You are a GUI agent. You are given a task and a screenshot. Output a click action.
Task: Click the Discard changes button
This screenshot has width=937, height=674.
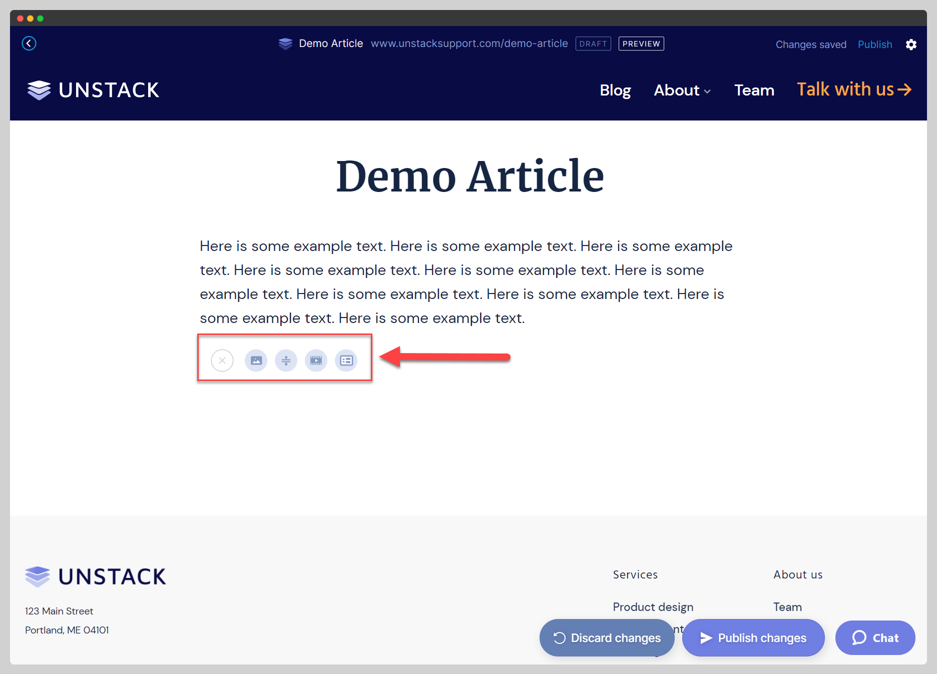pyautogui.click(x=607, y=637)
